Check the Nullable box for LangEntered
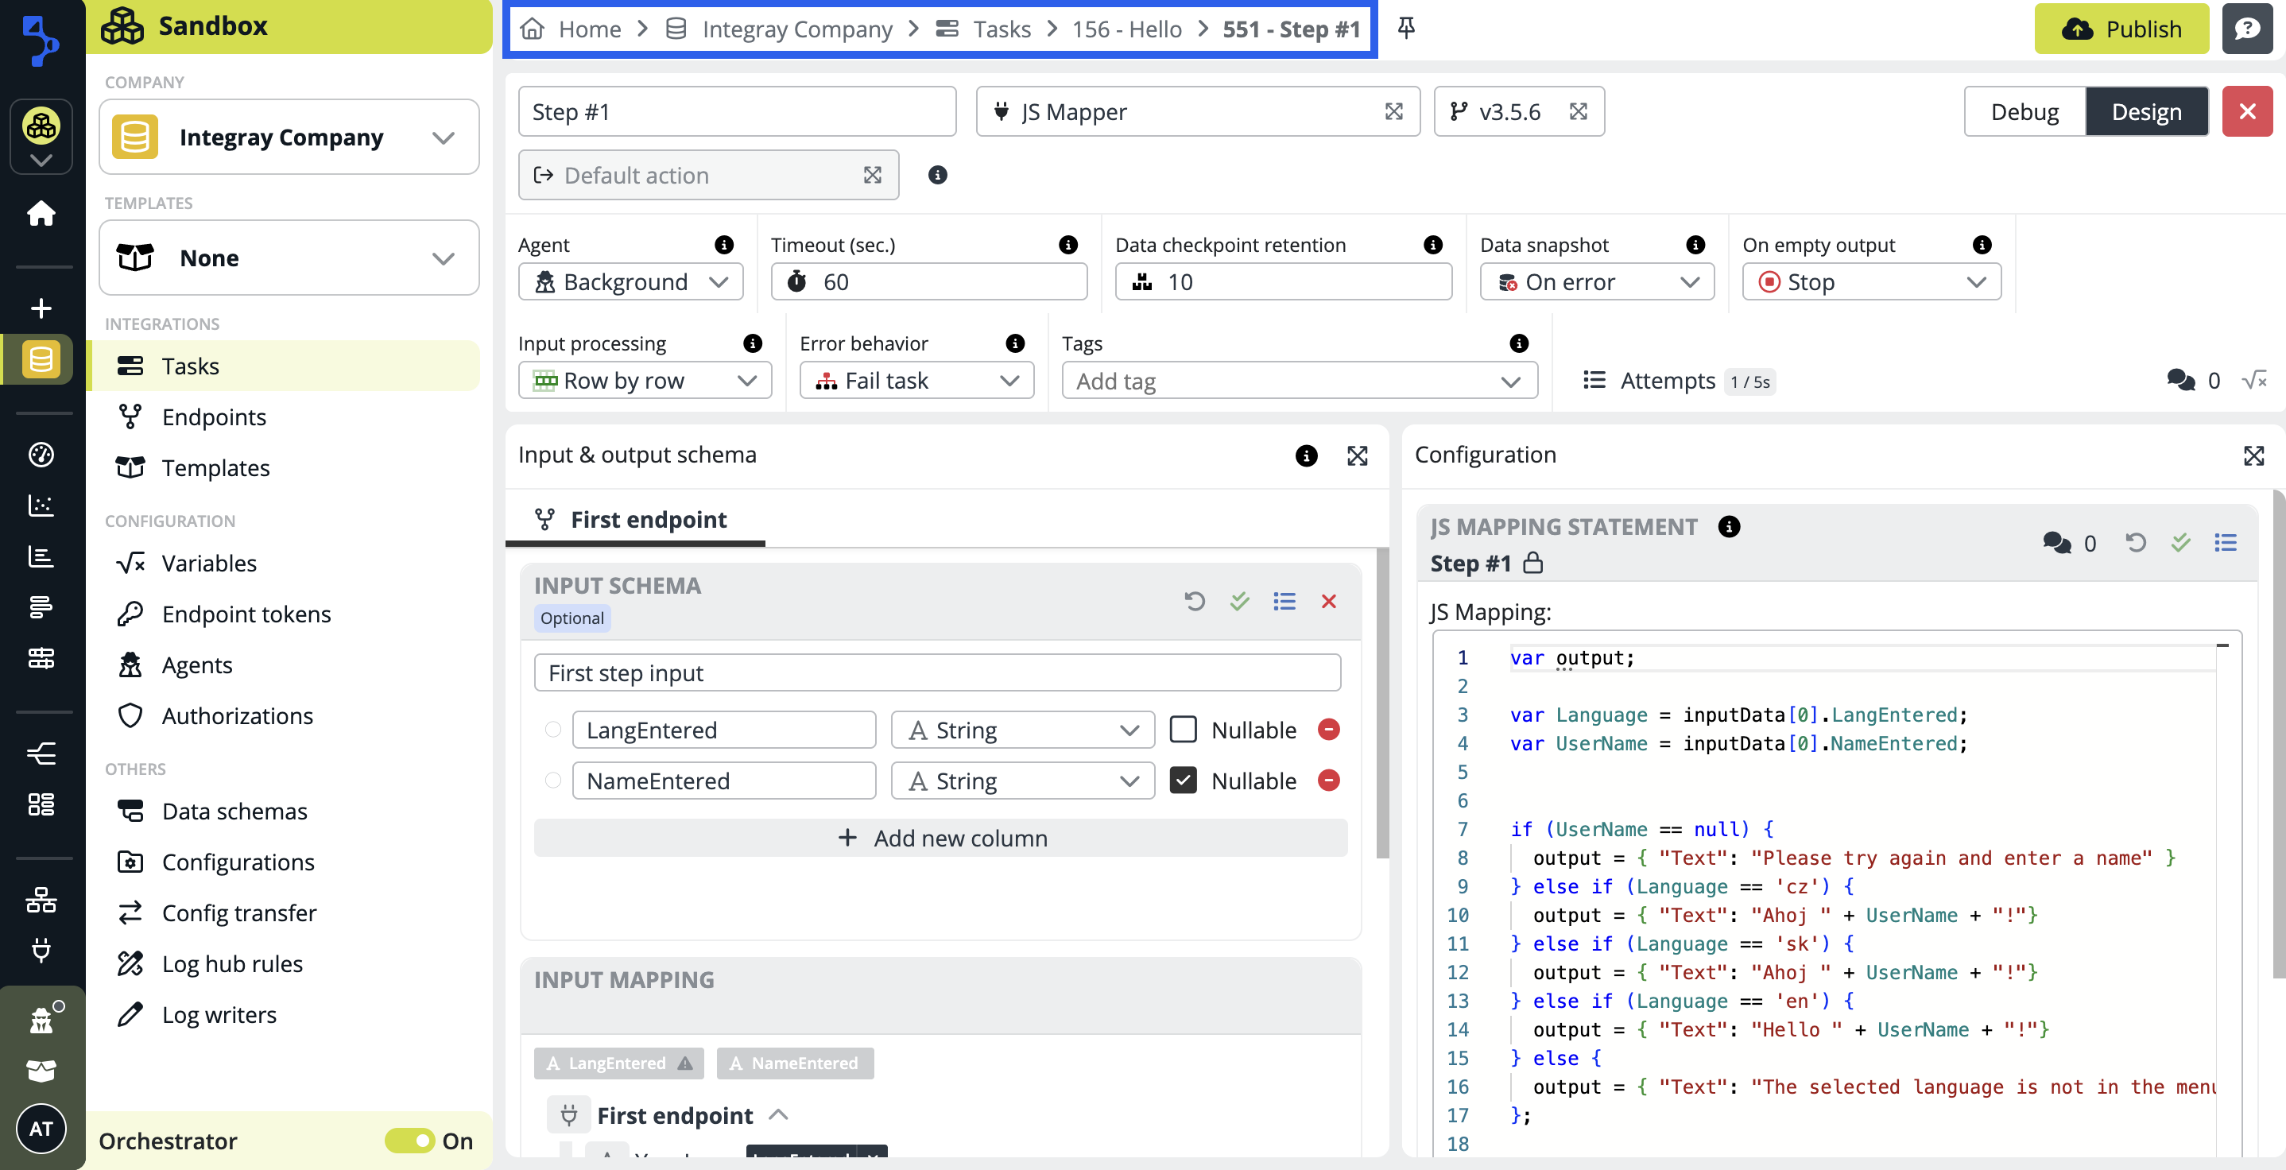The height and width of the screenshot is (1170, 2286). point(1183,729)
